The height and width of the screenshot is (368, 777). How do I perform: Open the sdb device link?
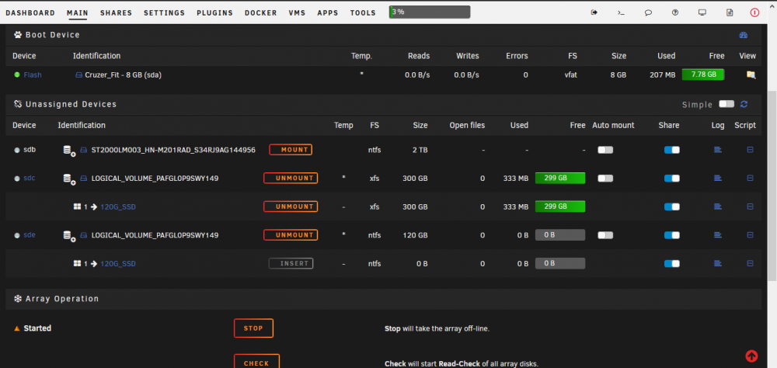tap(30, 150)
